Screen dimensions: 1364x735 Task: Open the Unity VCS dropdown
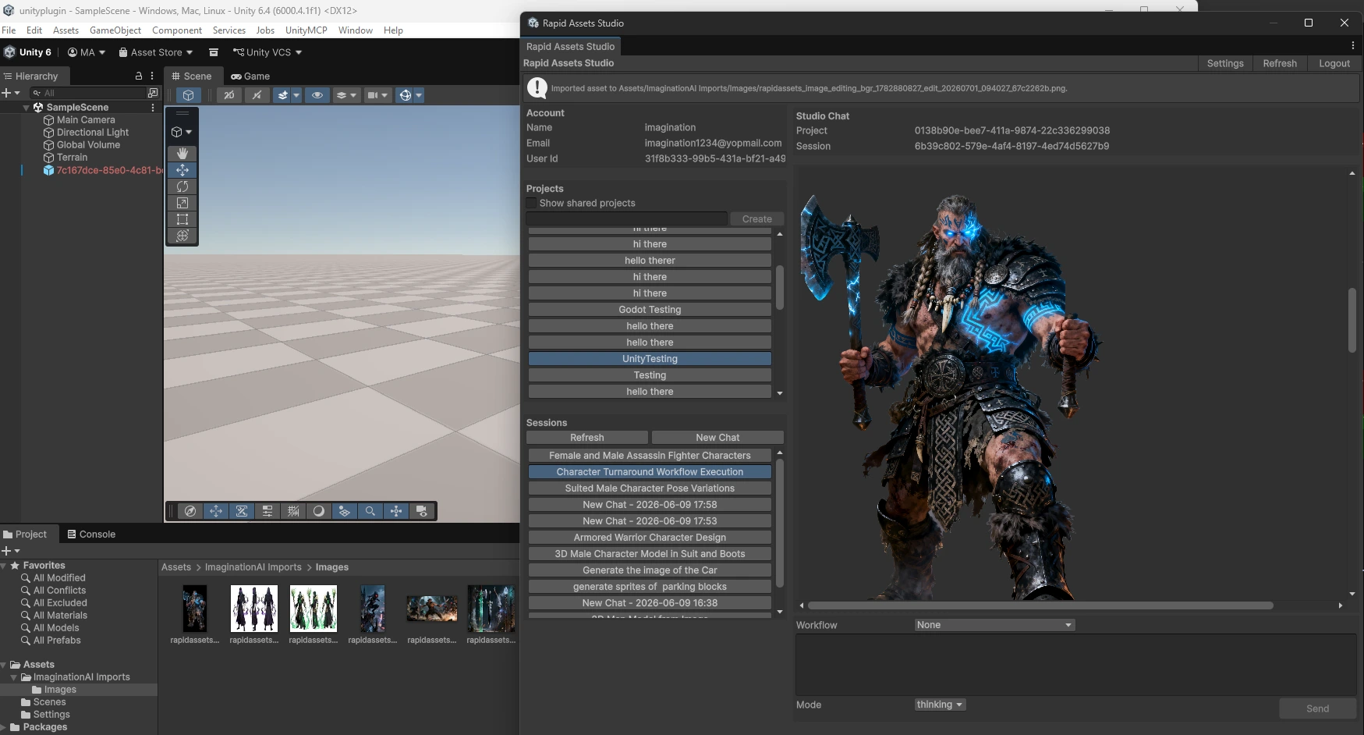267,52
